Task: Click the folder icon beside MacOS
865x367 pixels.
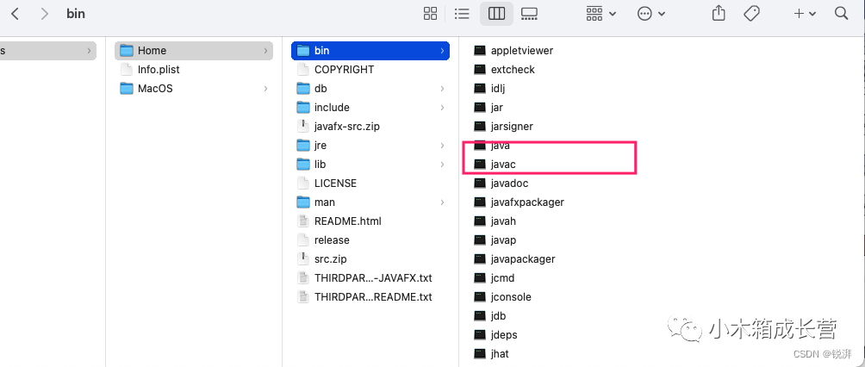Action: point(127,88)
